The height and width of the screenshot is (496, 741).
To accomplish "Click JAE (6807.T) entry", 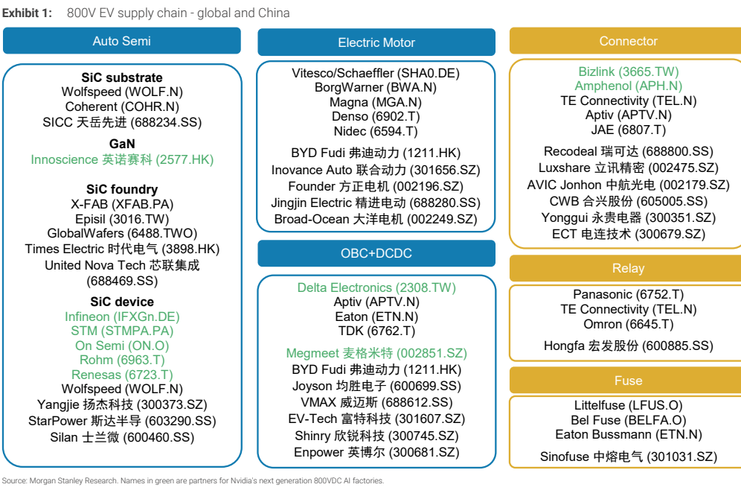I will [x=628, y=130].
